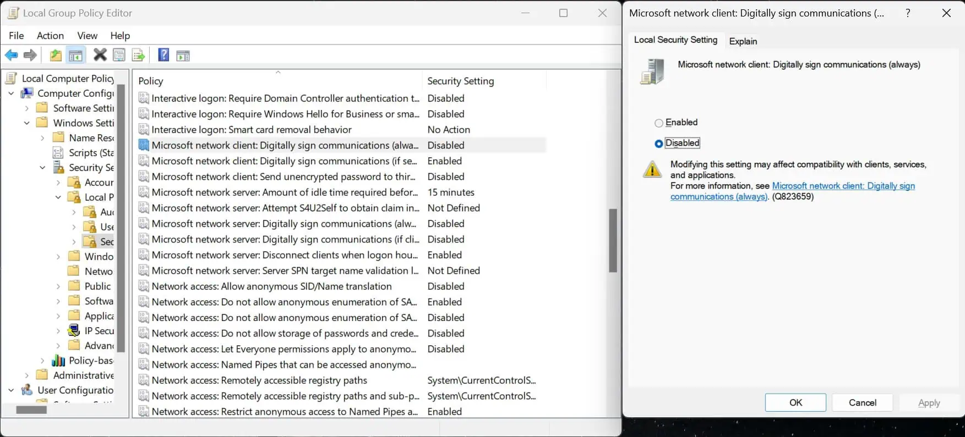
Task: Toggle the Show/Hide Console Tree icon
Action: tap(75, 55)
